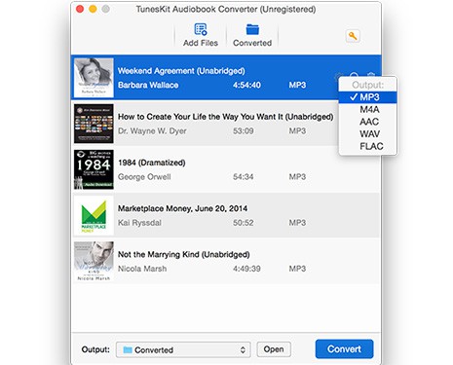Image resolution: width=453 pixels, height=365 pixels.
Task: Select 'Not the Marrying Kind (Unabridged)' title
Action: tap(184, 255)
